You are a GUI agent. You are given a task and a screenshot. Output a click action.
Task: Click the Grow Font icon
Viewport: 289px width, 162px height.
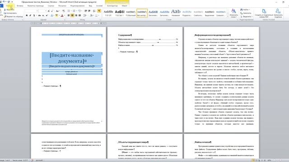point(49,11)
